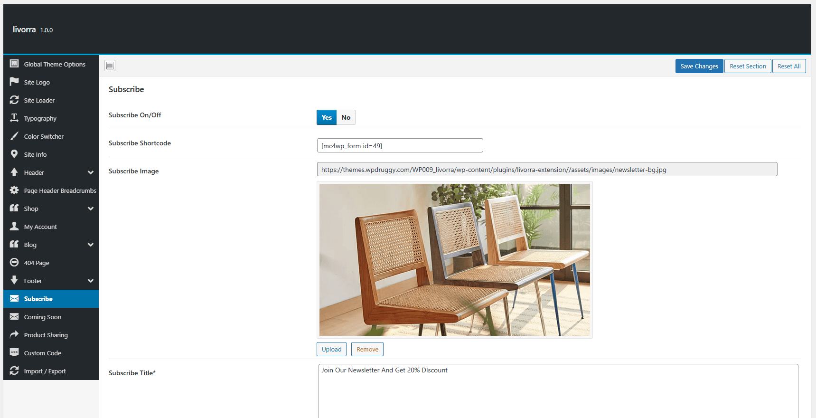Open Page Header Breadcrumbs section
This screenshot has height=418, width=816.
coord(51,190)
